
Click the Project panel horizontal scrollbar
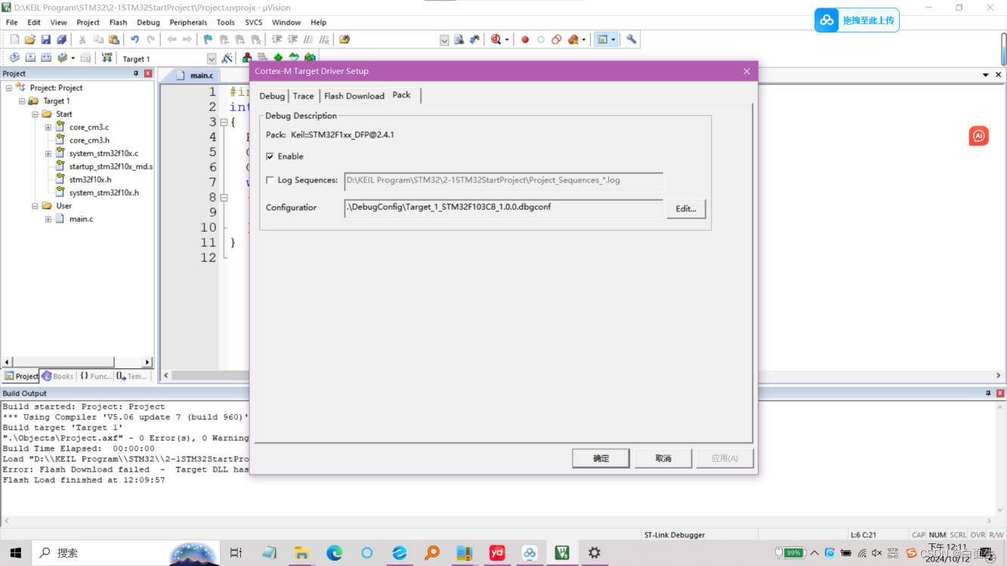pos(77,362)
